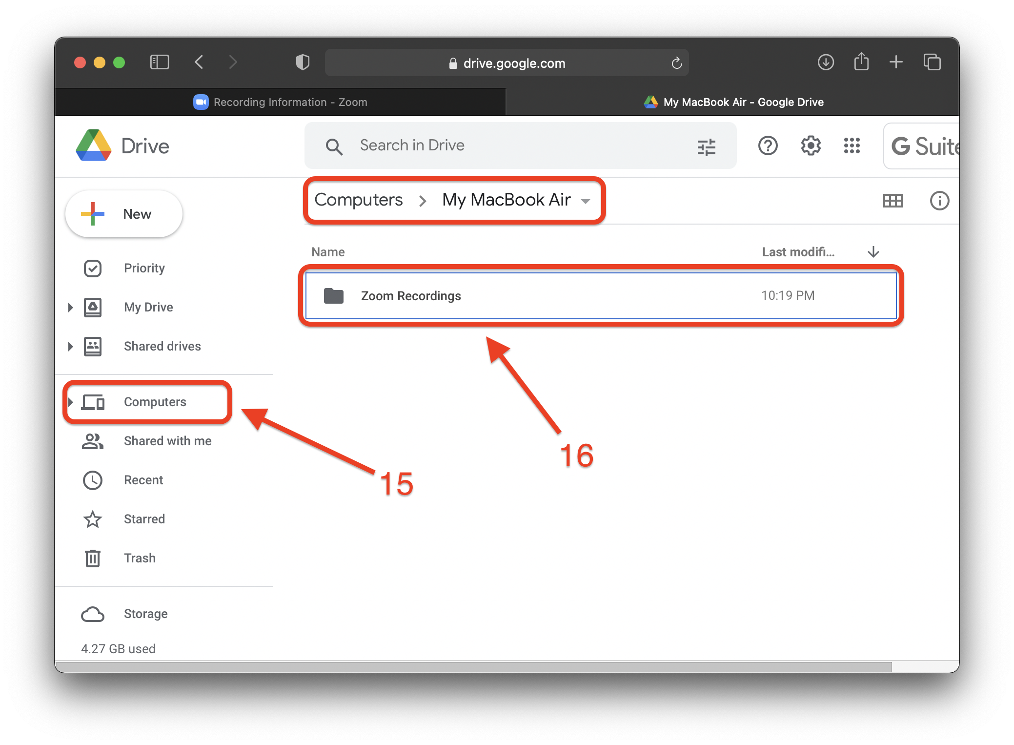Click the horizontal scrollbar at window bottom
Viewport: 1014px width, 745px height.
point(473,666)
